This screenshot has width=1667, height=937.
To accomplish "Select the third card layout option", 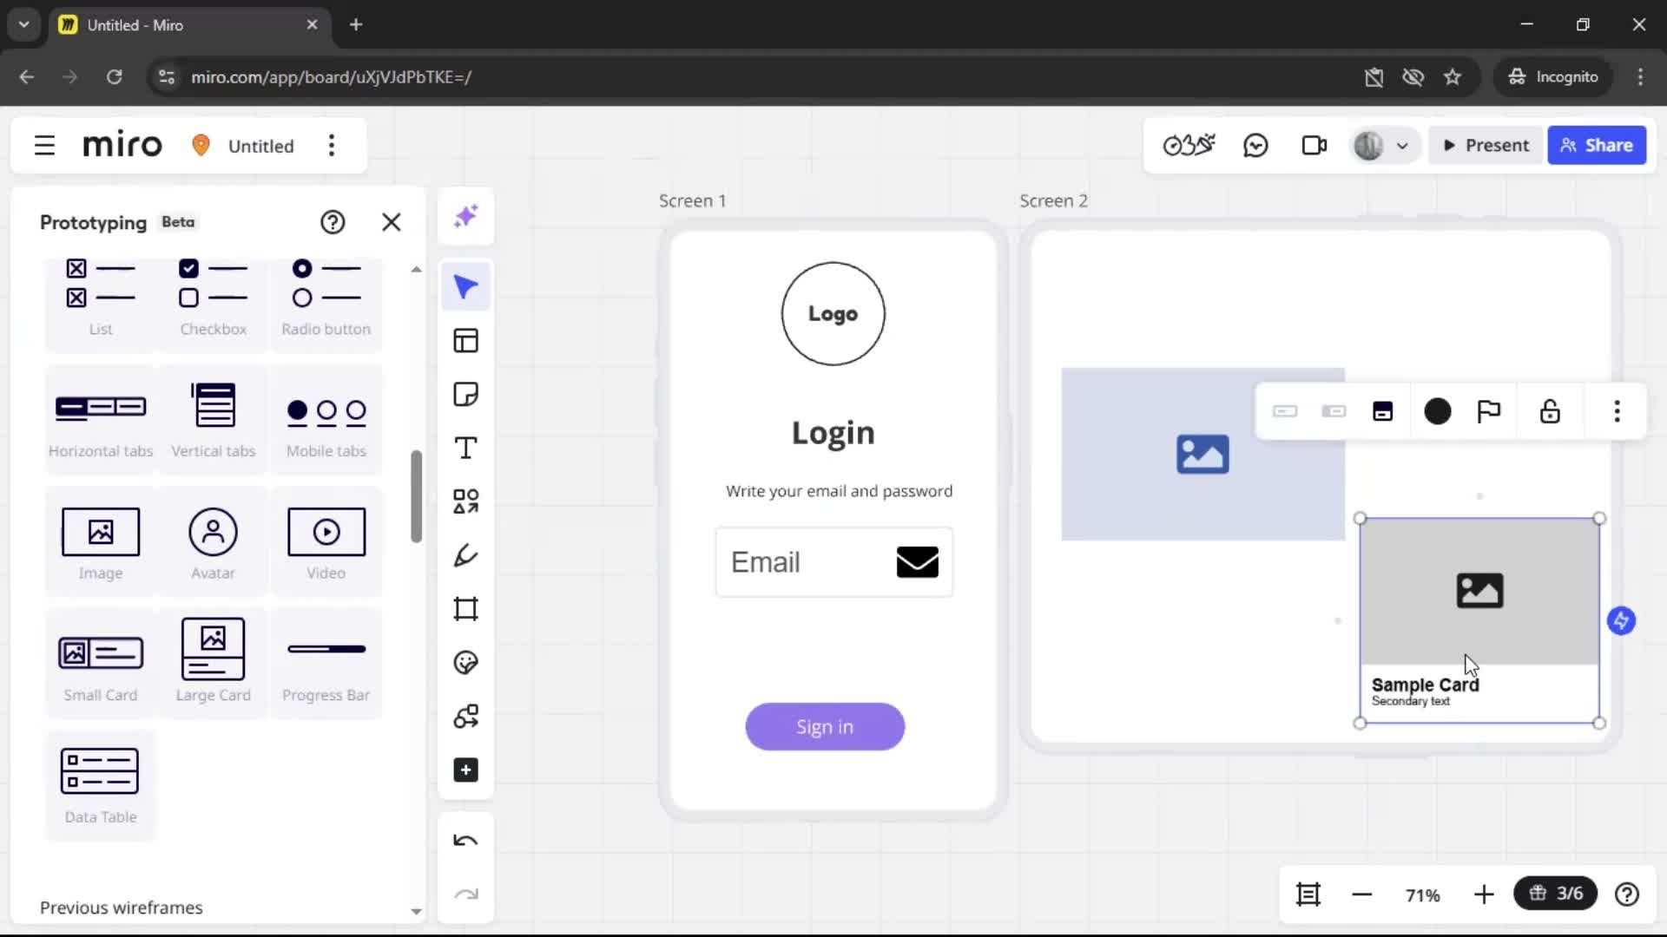I will pyautogui.click(x=1383, y=411).
